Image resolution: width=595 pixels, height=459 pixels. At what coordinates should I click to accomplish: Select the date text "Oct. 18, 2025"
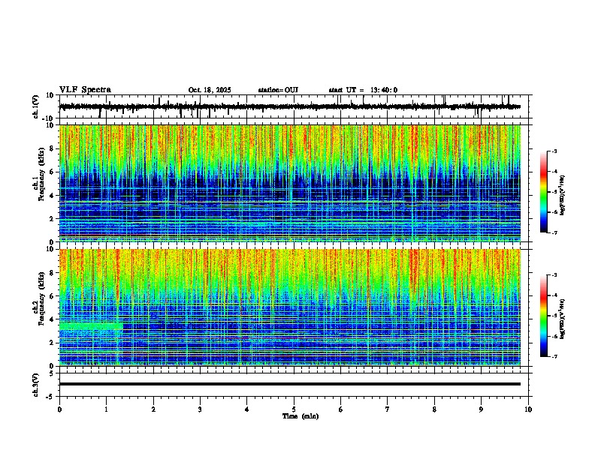pos(210,90)
